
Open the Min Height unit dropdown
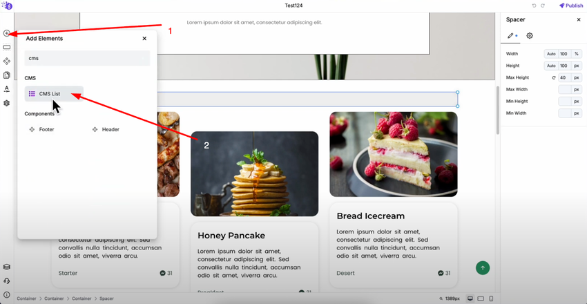[577, 101]
